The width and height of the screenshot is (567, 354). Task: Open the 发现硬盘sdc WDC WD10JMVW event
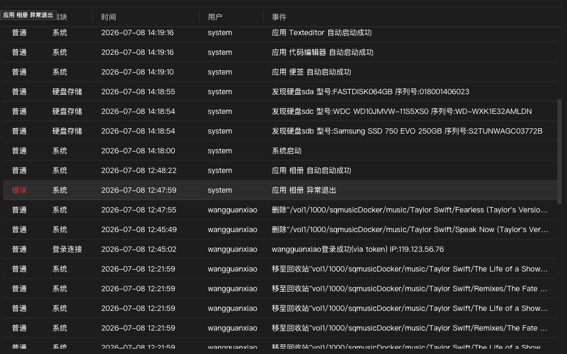coord(401,111)
